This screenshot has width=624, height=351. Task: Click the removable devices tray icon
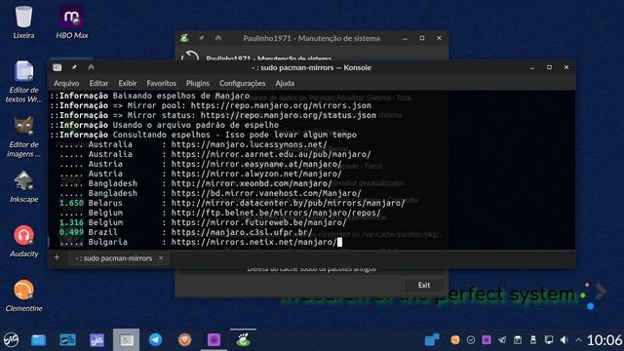[533, 340]
